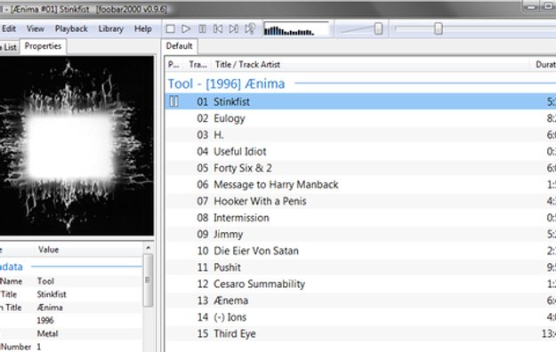556x352 pixels.
Task: Click the album title value Ænima in properties
Action: tap(50, 308)
